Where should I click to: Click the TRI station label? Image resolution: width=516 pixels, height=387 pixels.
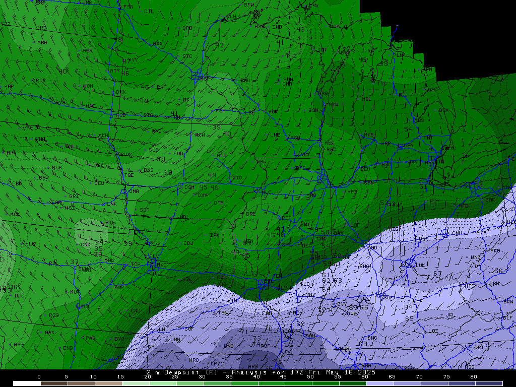[x=479, y=348]
